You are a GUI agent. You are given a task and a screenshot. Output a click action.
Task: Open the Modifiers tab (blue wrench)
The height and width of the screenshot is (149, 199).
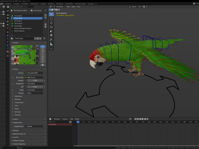pos(8,36)
